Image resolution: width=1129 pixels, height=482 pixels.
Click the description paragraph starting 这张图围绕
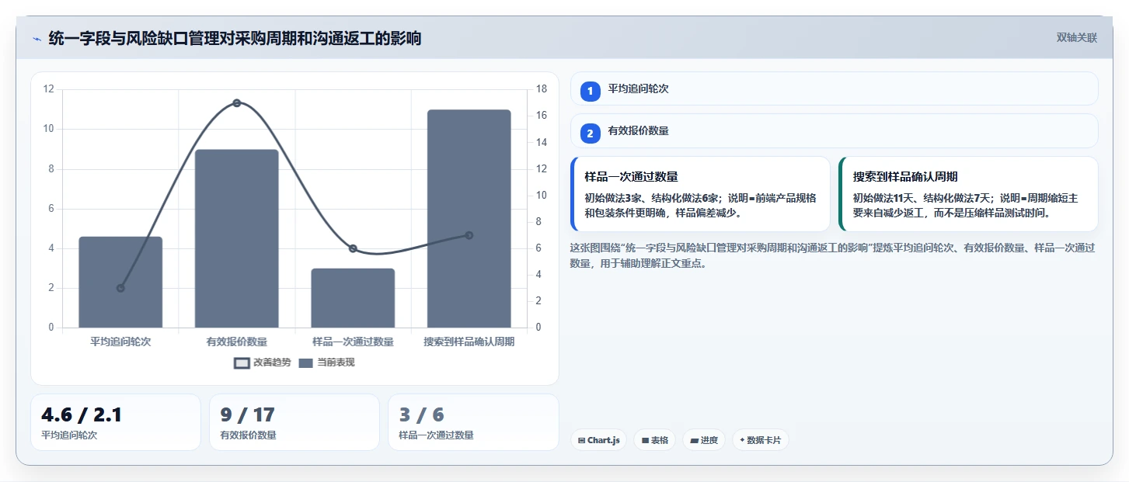point(832,255)
